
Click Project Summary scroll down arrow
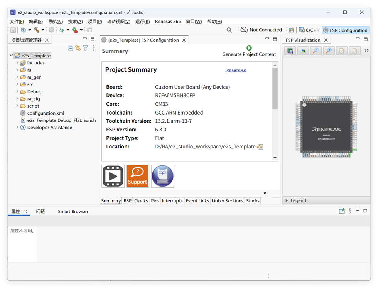pyautogui.click(x=275, y=158)
